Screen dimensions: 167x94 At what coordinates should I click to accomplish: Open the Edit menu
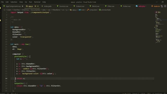[7, 2]
